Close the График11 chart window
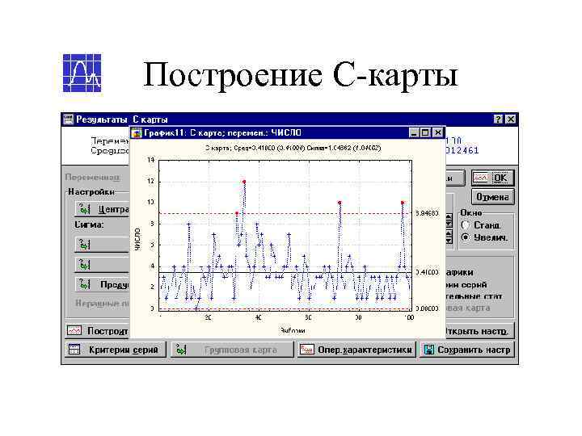This screenshot has width=582, height=436. click(x=438, y=132)
